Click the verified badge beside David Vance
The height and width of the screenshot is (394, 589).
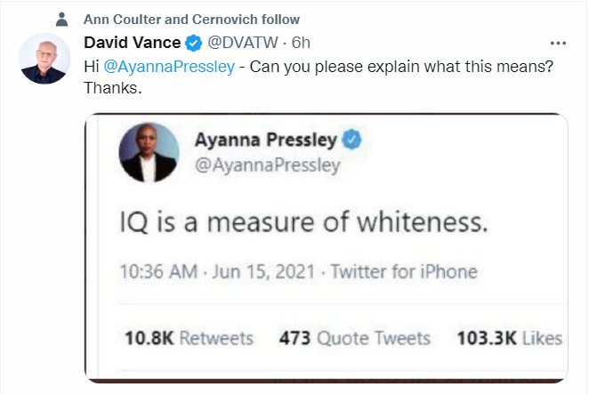(x=193, y=43)
